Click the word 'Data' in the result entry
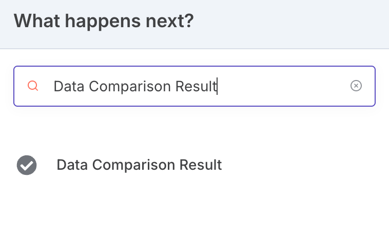The width and height of the screenshot is (389, 239). point(72,165)
